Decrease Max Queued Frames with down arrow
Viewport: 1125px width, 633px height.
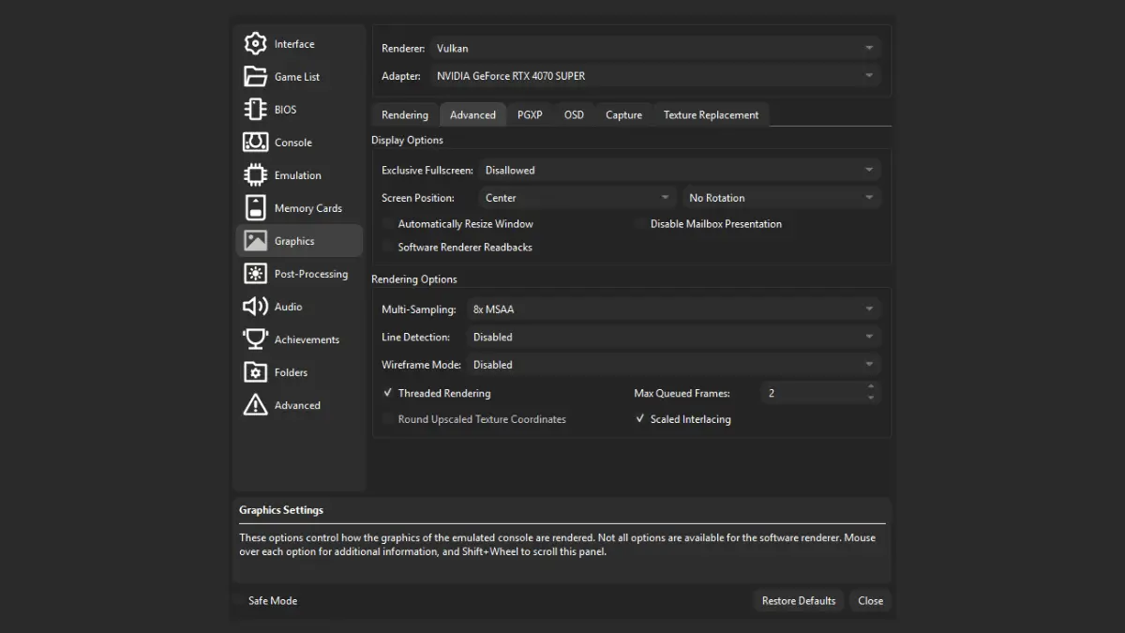coord(871,399)
